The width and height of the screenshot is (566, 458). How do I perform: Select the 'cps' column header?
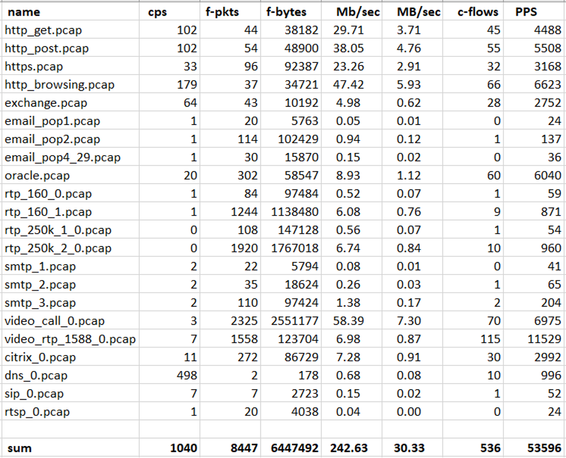point(158,11)
